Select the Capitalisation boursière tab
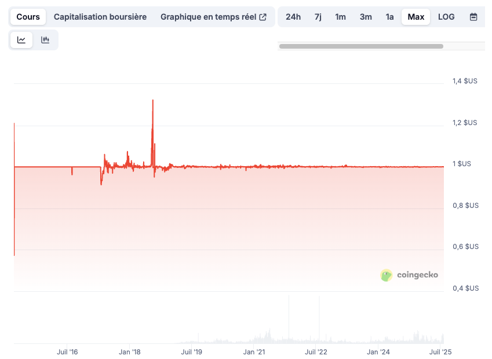This screenshot has width=492, height=359. point(100,17)
